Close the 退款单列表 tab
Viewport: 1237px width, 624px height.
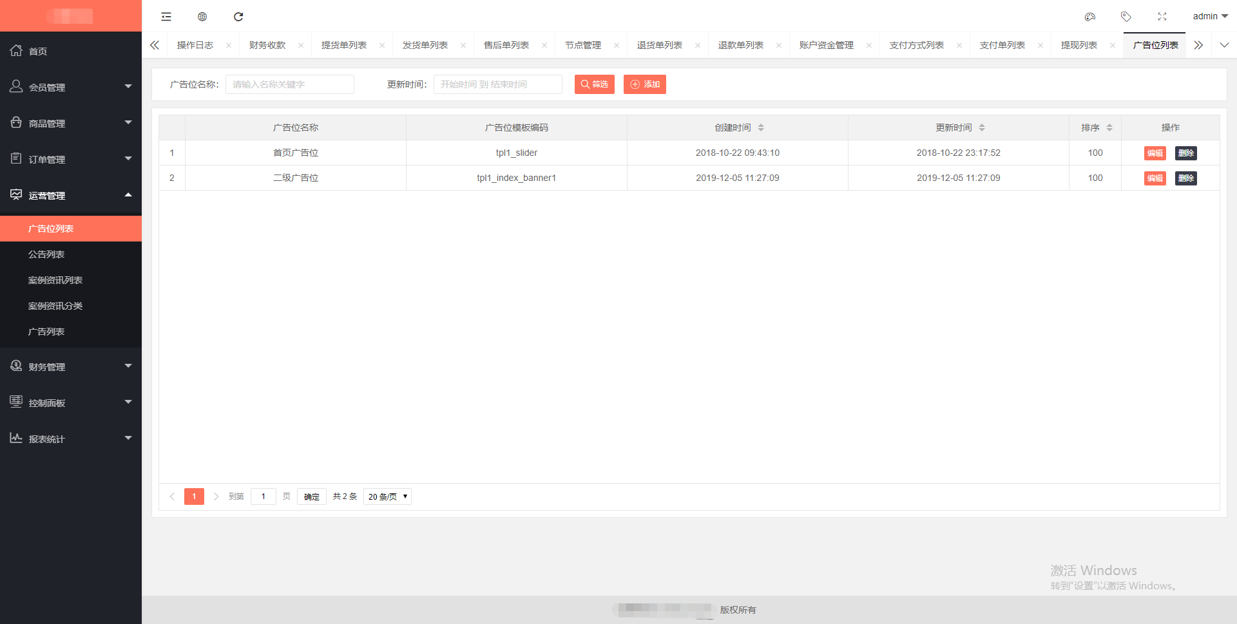[779, 45]
